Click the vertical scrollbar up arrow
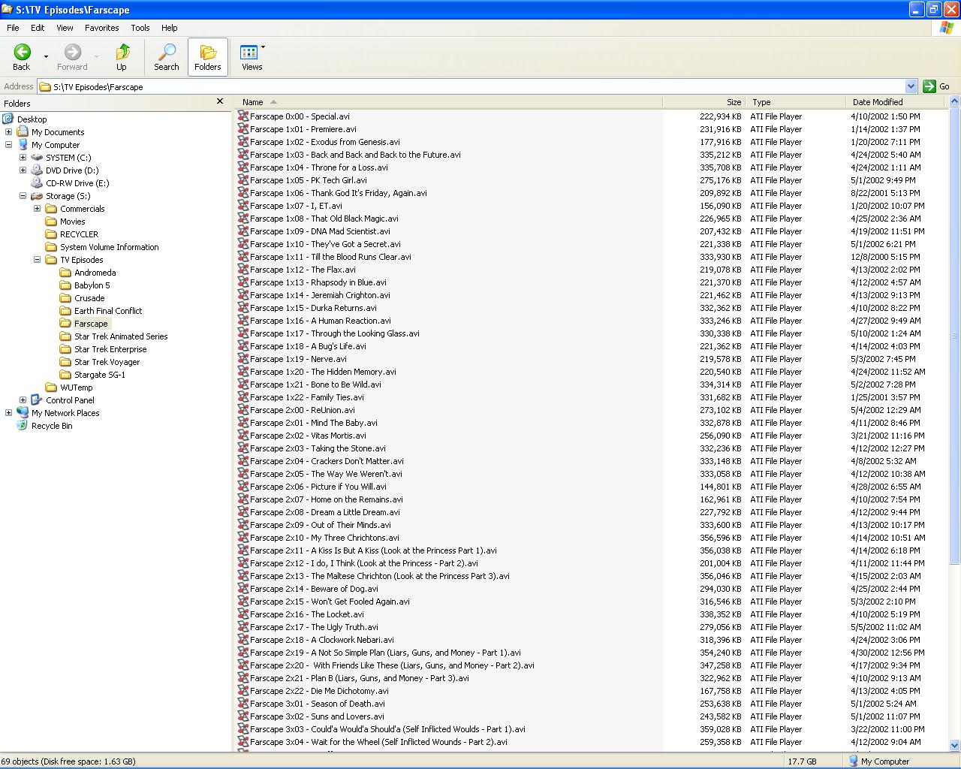This screenshot has height=769, width=961. 954,102
